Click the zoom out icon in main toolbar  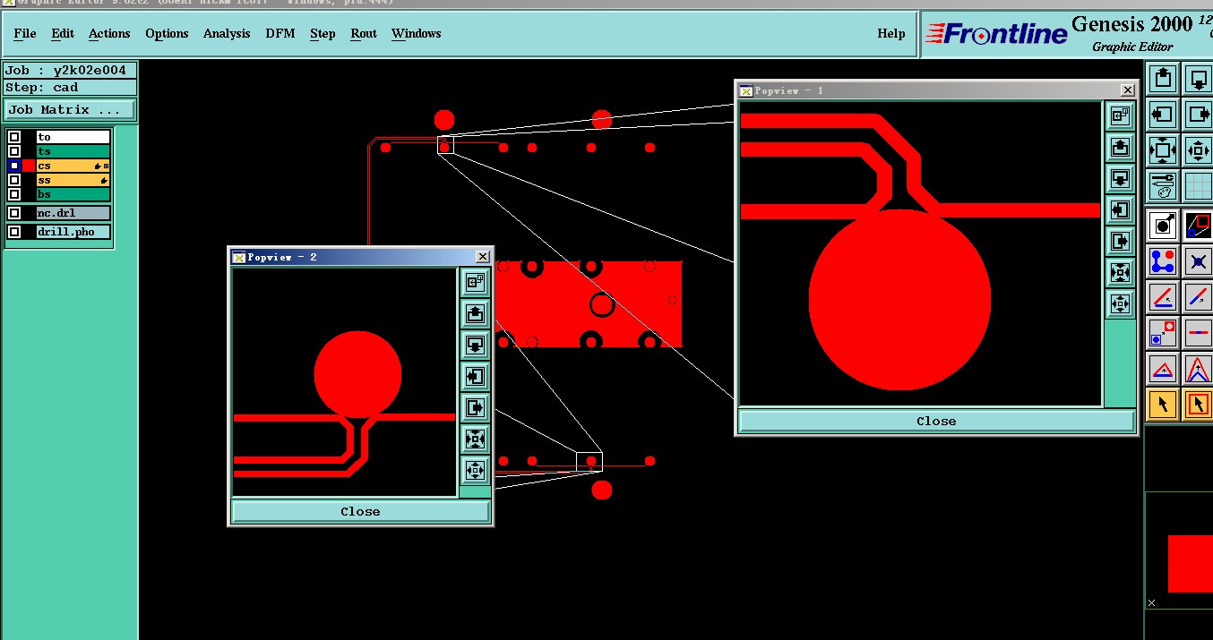coord(1163,149)
